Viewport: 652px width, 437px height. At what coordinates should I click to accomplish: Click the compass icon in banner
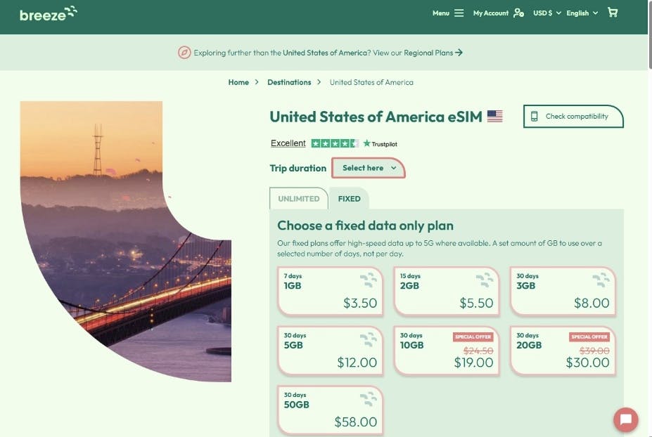(184, 53)
